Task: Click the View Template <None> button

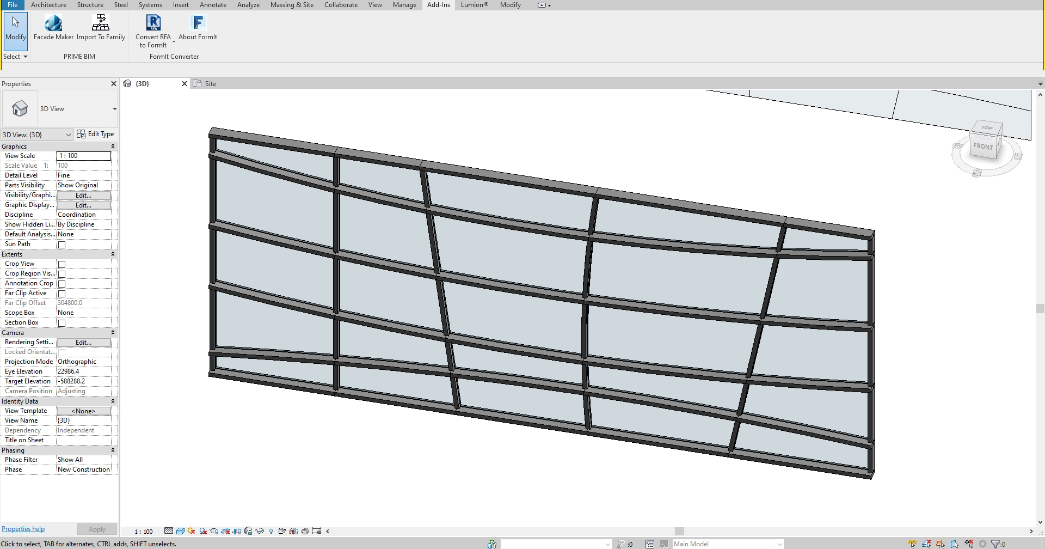Action: pyautogui.click(x=84, y=411)
